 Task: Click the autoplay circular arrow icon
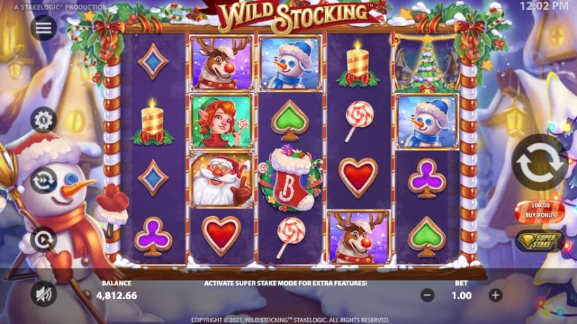click(43, 240)
